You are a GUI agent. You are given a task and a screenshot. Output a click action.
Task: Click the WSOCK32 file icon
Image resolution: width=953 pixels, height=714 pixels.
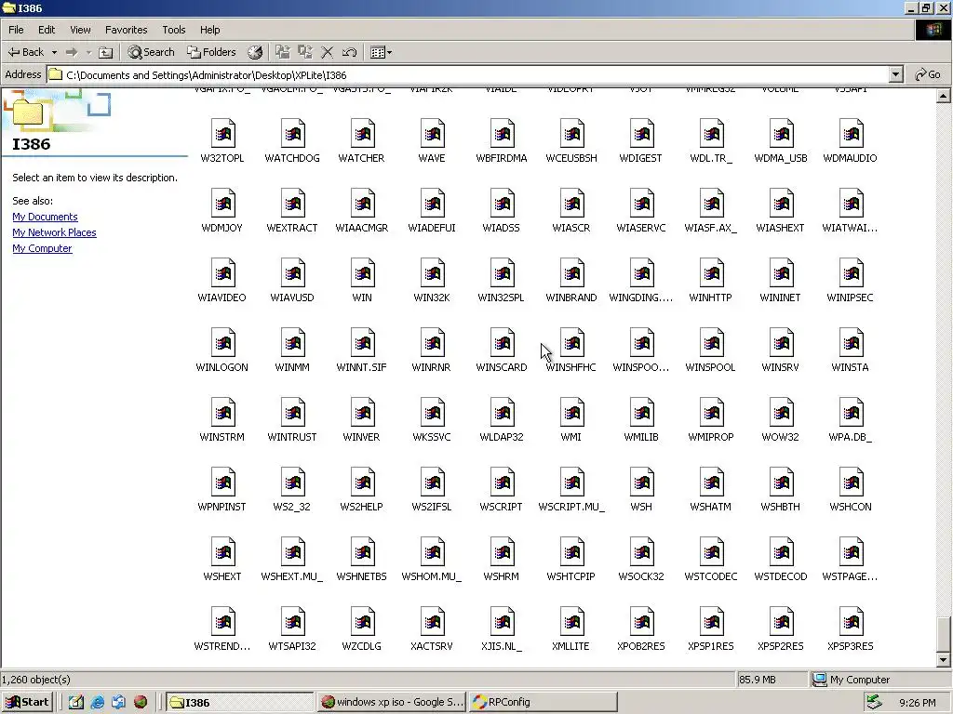tap(642, 551)
